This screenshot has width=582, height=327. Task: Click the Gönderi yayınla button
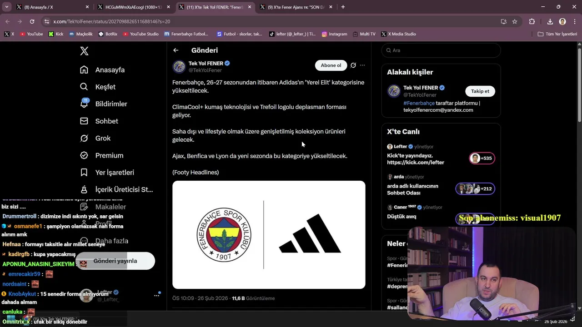coord(115,261)
